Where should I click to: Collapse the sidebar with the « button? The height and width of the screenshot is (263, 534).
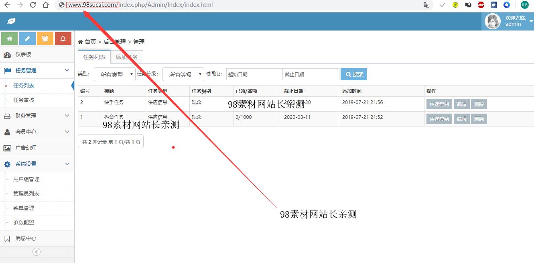[x=36, y=251]
